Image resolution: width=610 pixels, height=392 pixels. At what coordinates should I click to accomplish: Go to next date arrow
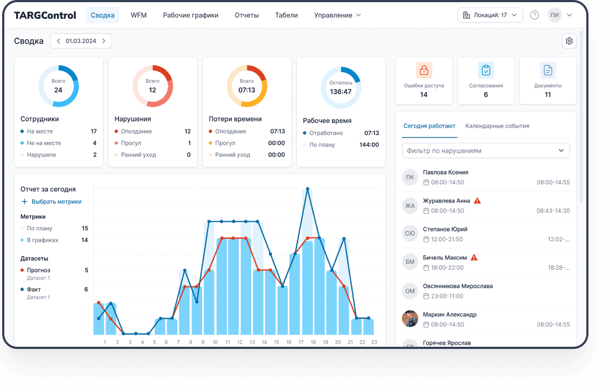coord(104,41)
